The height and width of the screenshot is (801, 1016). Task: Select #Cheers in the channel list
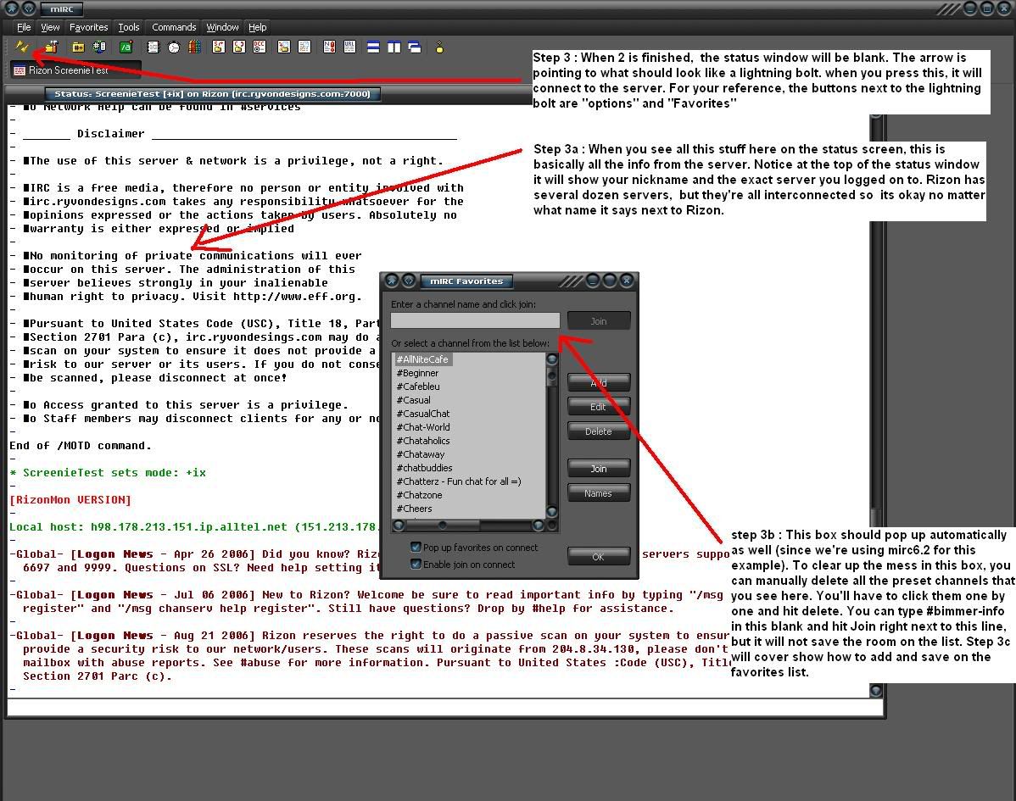pos(414,509)
